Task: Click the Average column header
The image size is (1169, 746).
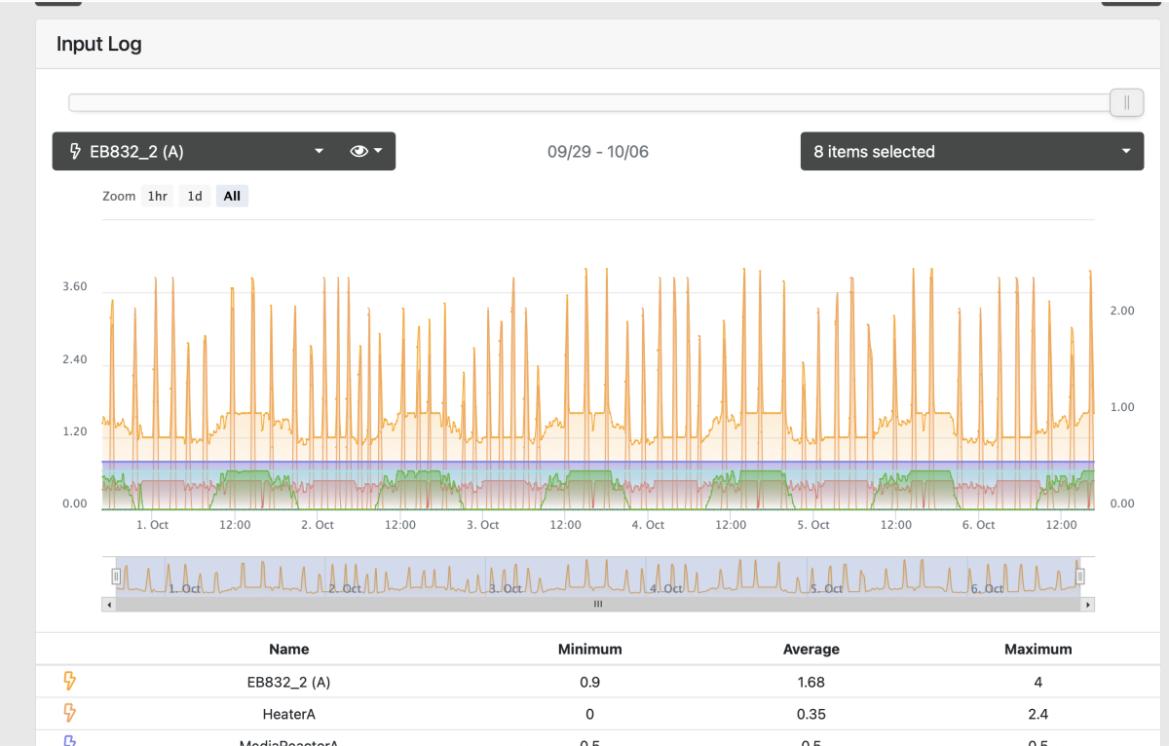Action: [x=811, y=649]
